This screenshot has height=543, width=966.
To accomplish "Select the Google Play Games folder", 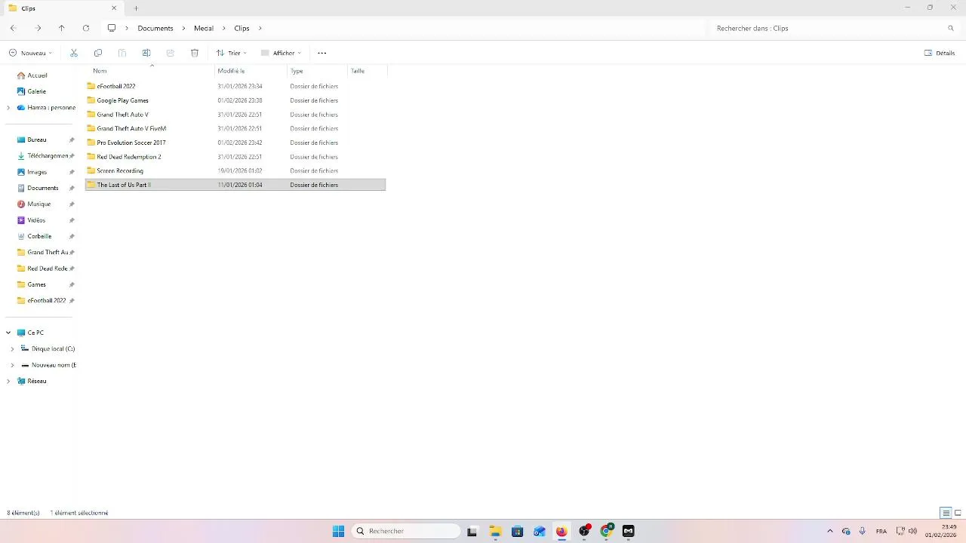I will click(235, 100).
